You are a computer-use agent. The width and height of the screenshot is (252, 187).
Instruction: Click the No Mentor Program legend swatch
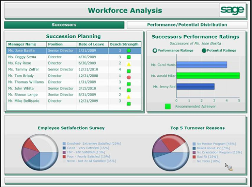pyautogui.click(x=194, y=144)
